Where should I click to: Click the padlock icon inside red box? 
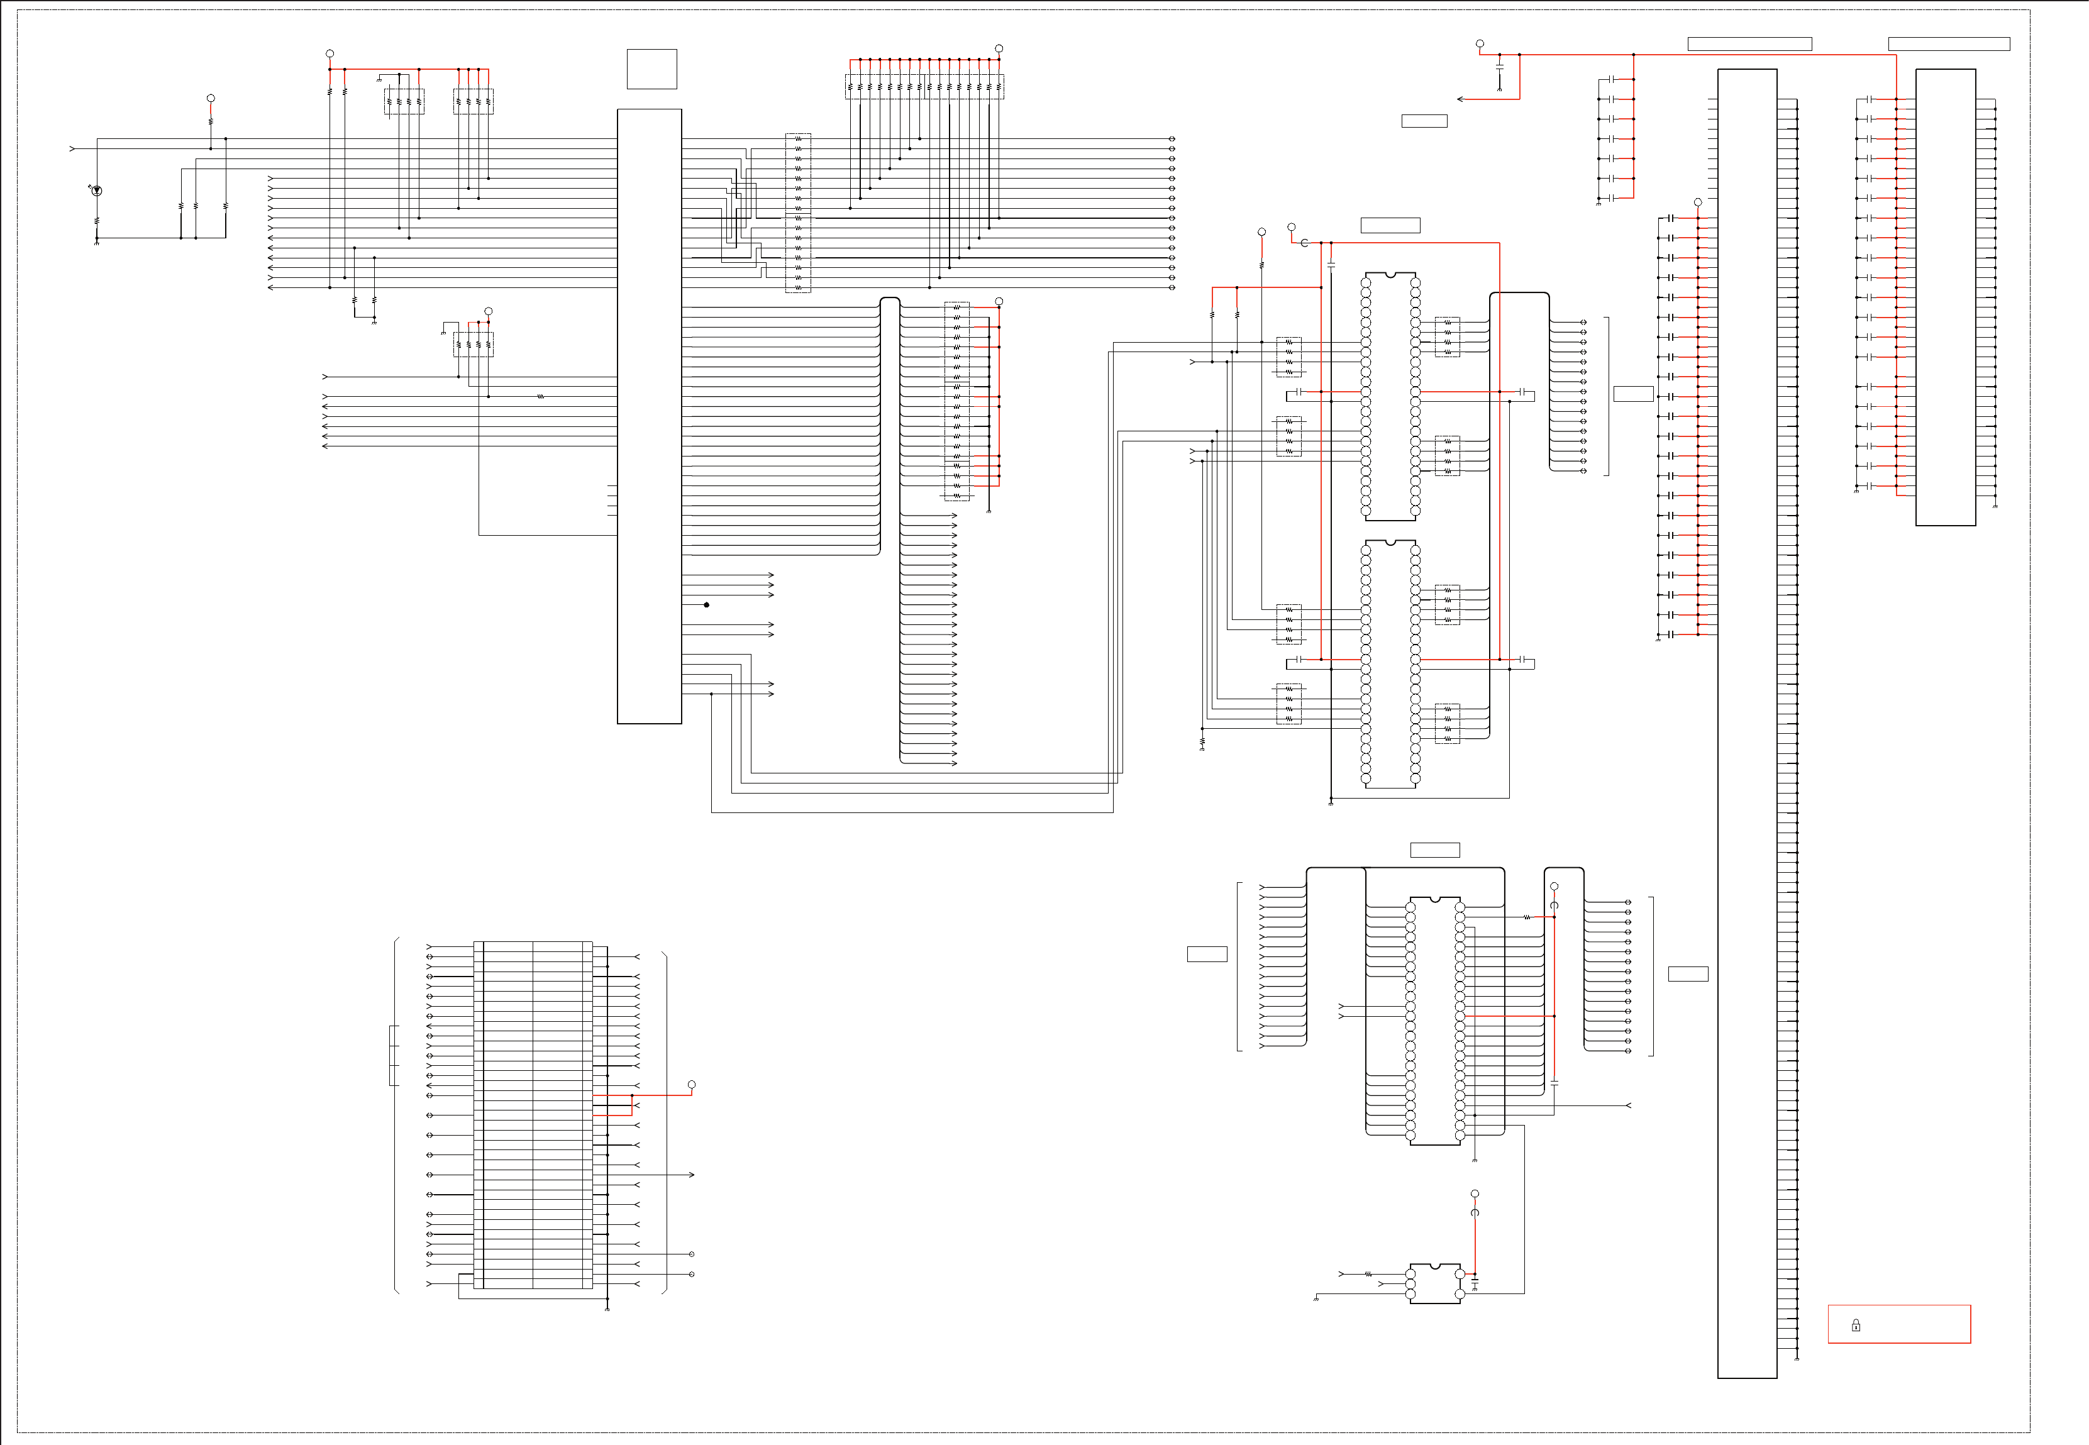click(1855, 1326)
